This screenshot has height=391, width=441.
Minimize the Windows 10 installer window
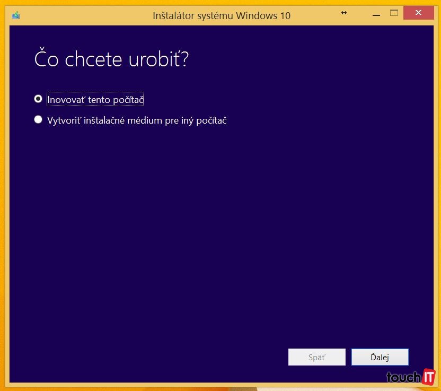pyautogui.click(x=376, y=13)
